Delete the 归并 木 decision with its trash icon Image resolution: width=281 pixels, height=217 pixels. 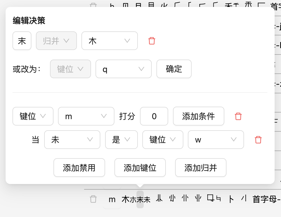152,41
